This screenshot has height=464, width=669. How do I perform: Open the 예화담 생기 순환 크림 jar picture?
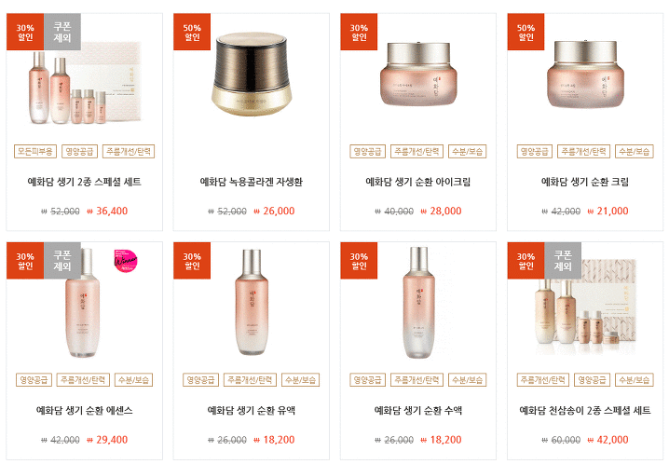pyautogui.click(x=585, y=74)
